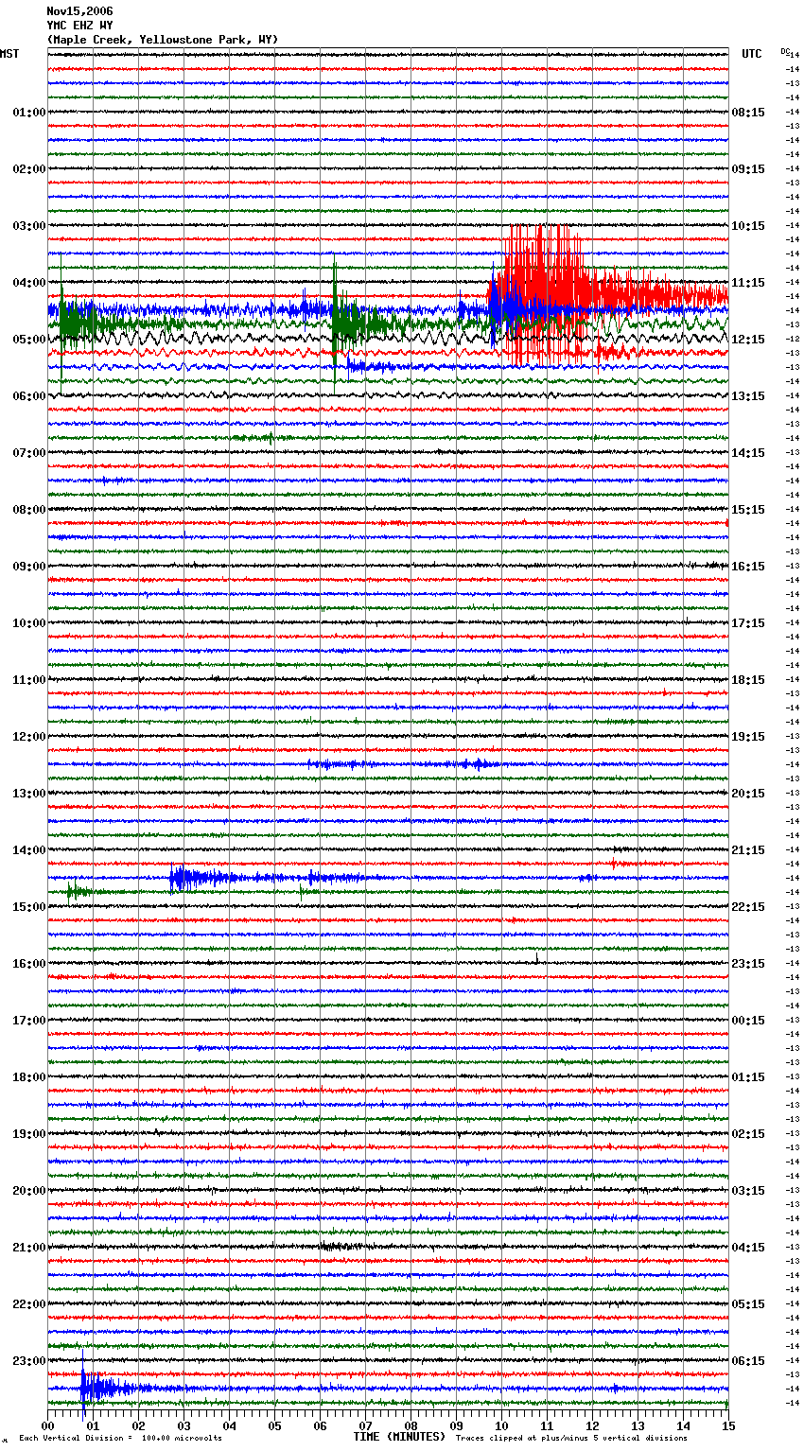Click the 19:15 UTC time label
The width and height of the screenshot is (804, 1451).
pyautogui.click(x=748, y=737)
